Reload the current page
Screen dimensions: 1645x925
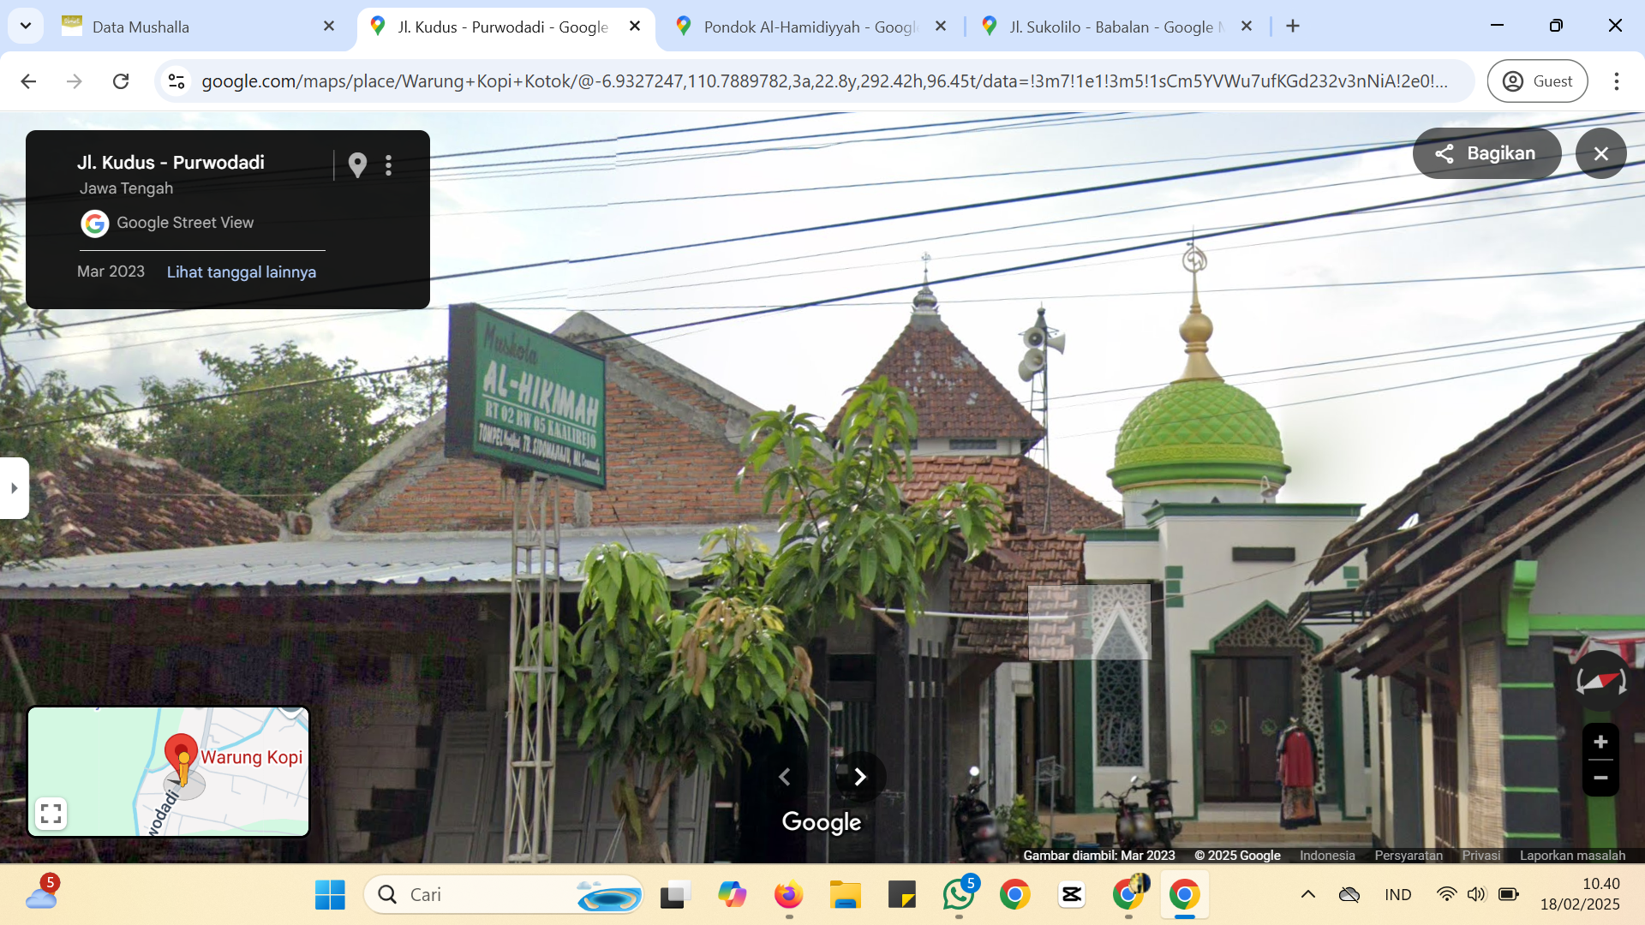tap(121, 81)
